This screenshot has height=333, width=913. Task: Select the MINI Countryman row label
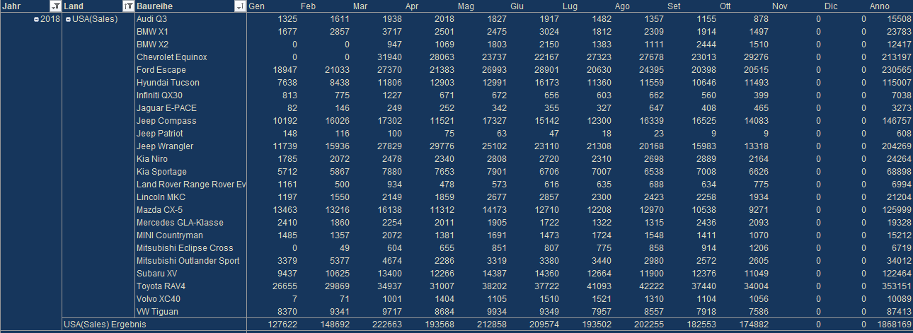170,235
